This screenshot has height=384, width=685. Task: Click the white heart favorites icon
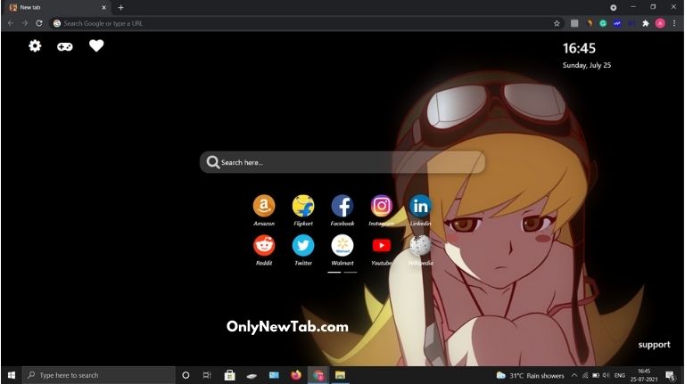(x=96, y=45)
